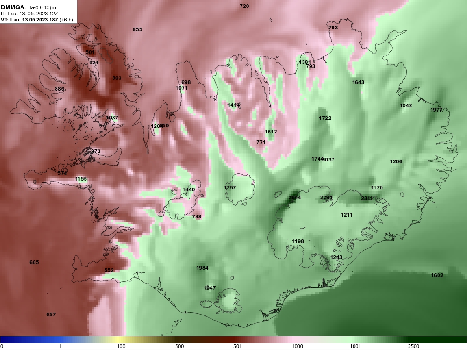Click the 1206 value in the east

pyautogui.click(x=396, y=161)
